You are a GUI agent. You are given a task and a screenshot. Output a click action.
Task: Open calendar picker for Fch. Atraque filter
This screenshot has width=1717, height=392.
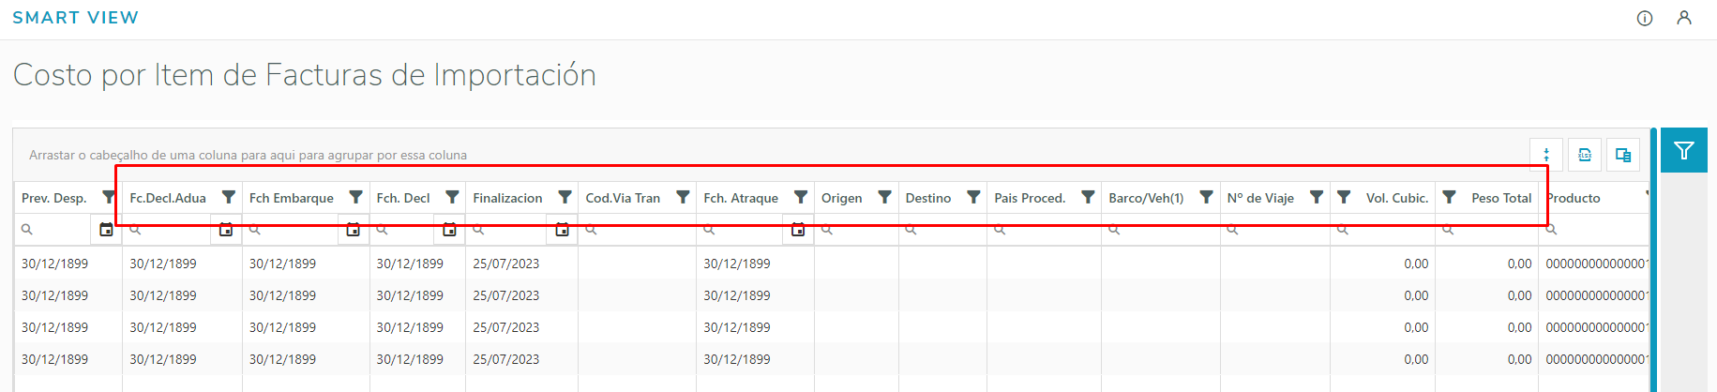click(798, 229)
